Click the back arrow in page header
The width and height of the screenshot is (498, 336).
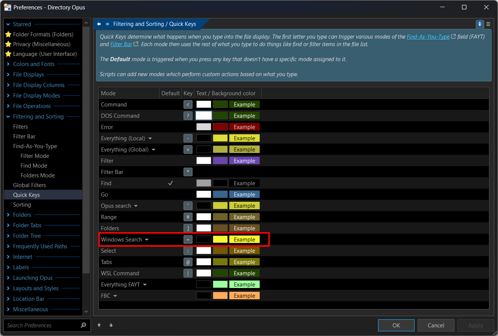pyautogui.click(x=99, y=24)
